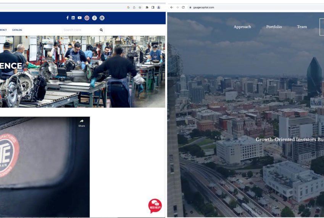Open the Facebook page icon
Screen dimensions: 324x218
point(68,18)
